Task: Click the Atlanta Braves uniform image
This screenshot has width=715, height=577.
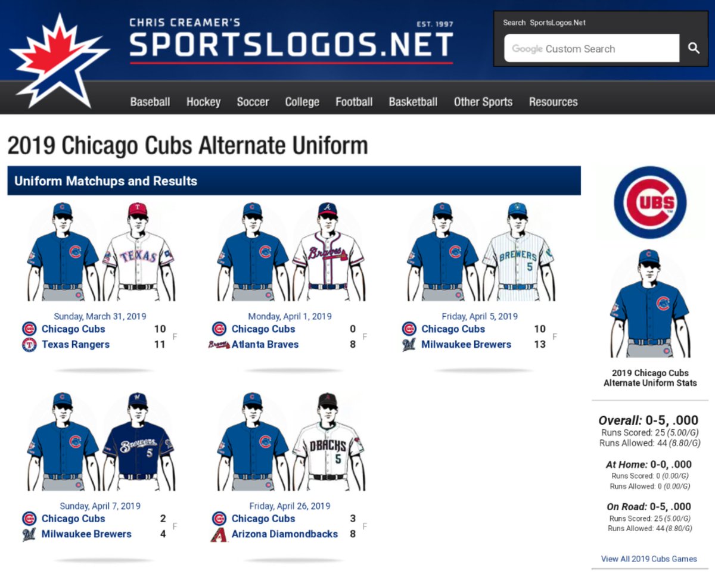Action: pos(328,251)
